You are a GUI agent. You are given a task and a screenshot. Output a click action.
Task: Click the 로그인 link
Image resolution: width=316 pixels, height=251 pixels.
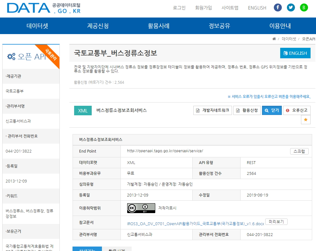[179, 8]
